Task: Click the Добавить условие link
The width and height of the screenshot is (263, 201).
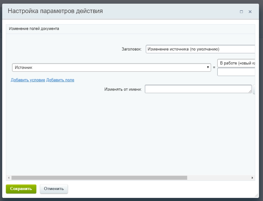Action: 27,80
